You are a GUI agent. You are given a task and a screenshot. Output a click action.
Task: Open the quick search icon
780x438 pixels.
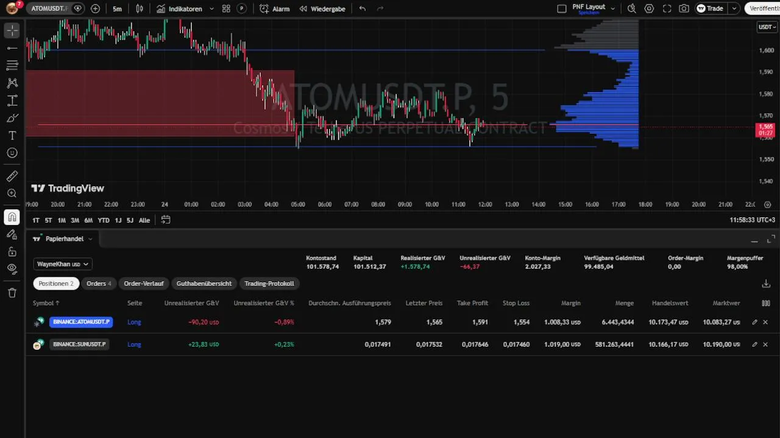632,9
